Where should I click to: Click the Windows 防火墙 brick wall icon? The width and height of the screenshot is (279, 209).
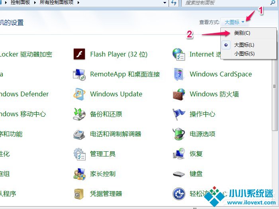coord(179,94)
